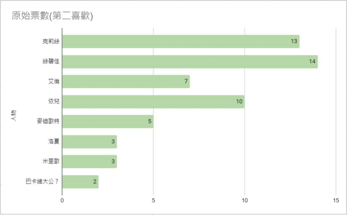Click the horizontal axis tick 0
The height and width of the screenshot is (215, 347).
[62, 200]
